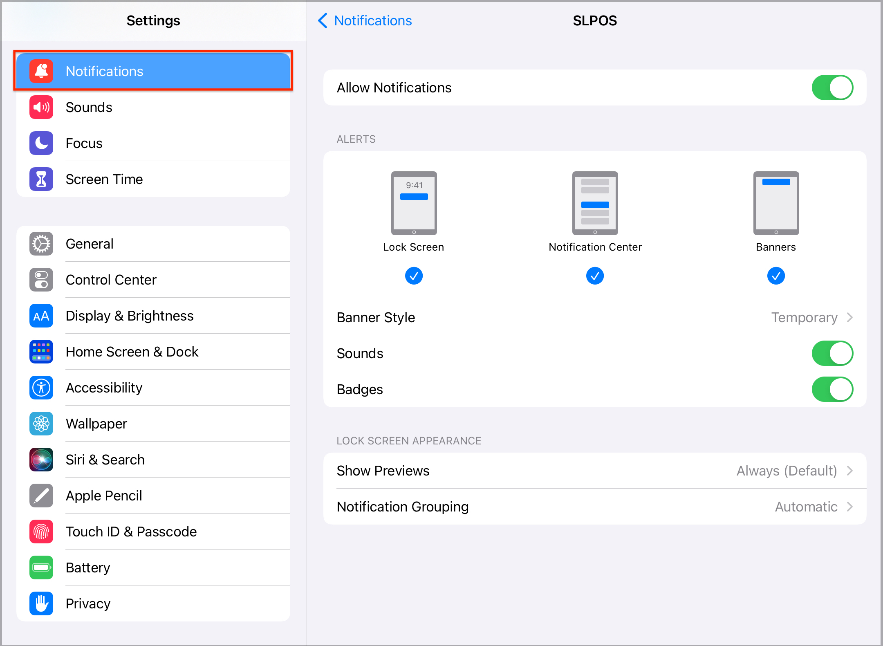Toggle the Badges switch off

[832, 389]
